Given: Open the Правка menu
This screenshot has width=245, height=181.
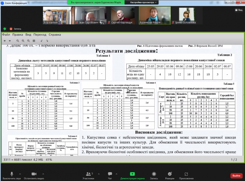Looking at the screenshot, I should pos(18,35).
